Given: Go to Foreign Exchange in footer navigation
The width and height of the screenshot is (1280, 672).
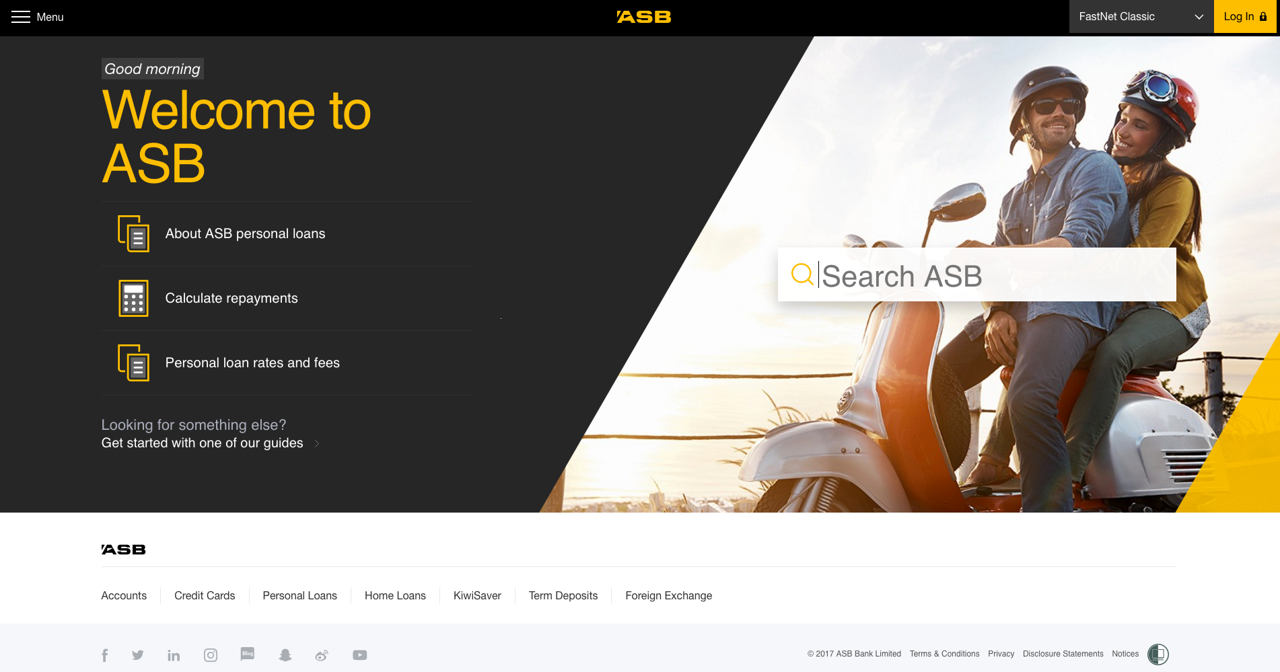Looking at the screenshot, I should tap(668, 595).
